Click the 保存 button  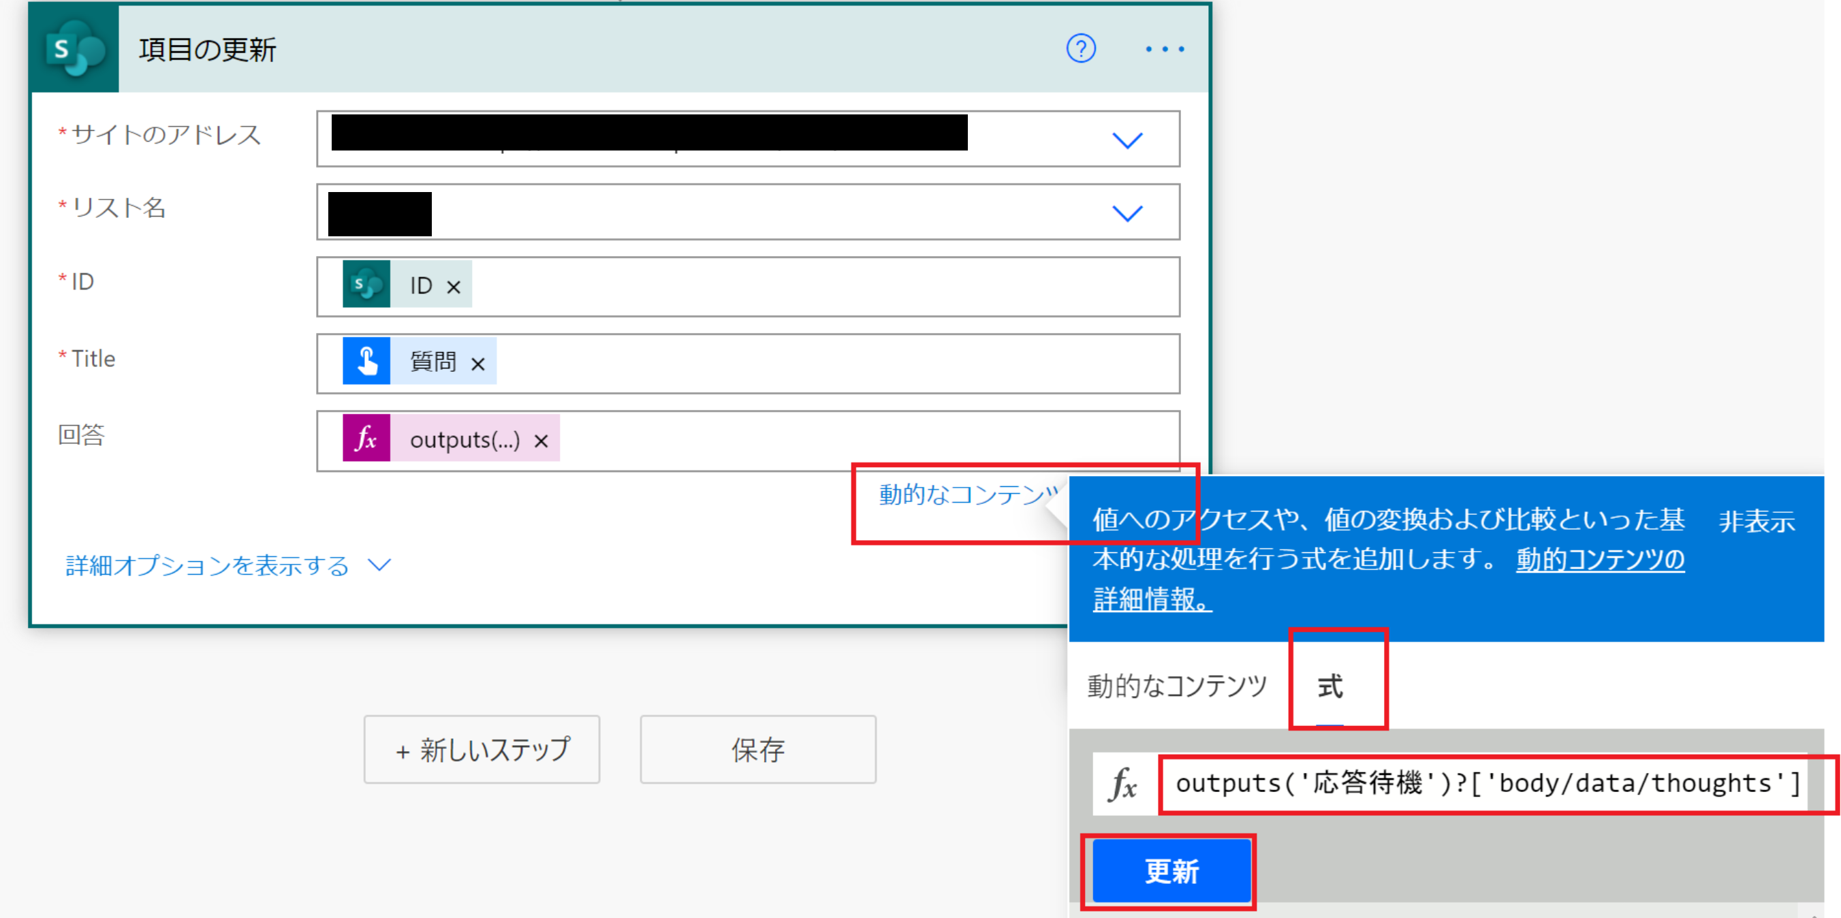pyautogui.click(x=757, y=749)
